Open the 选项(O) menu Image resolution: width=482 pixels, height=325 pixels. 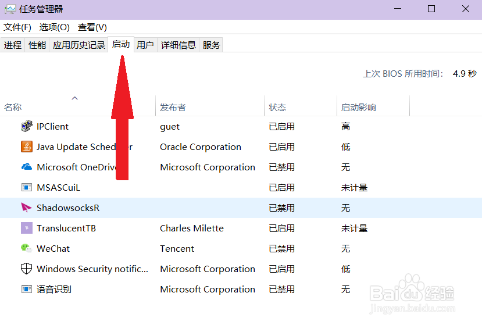(x=55, y=27)
